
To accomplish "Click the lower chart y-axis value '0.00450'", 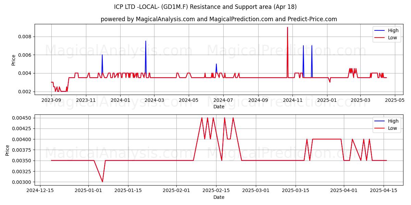I will 22,118.
